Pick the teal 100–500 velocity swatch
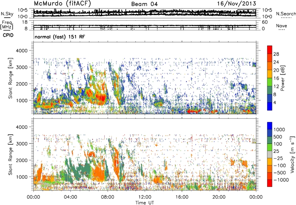Screen dimensions: 296x205 pyautogui.click(x=270, y=140)
